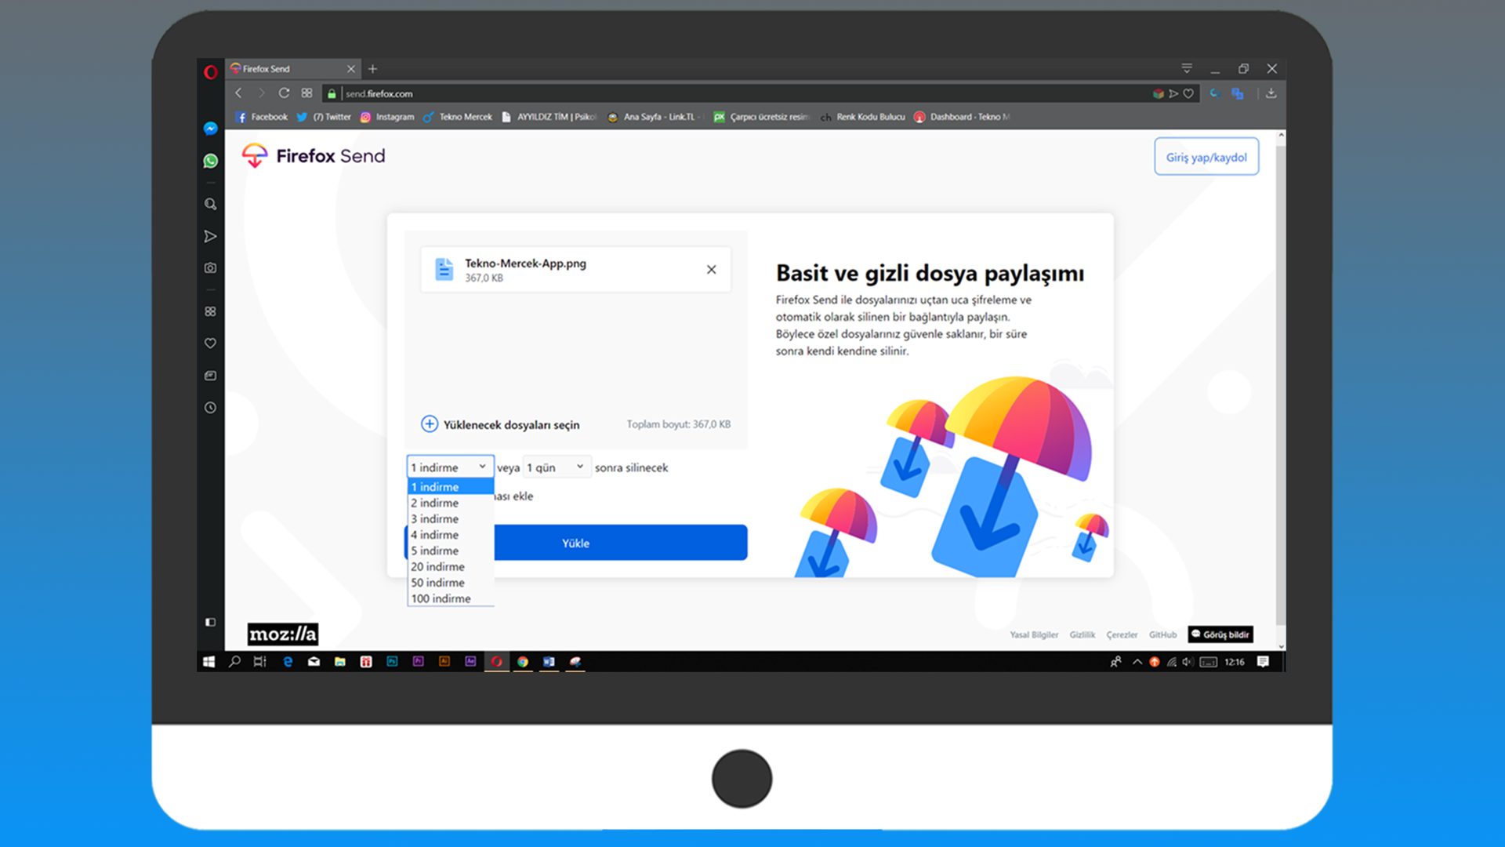This screenshot has height=847, width=1505.
Task: Open File Explorer from taskbar
Action: point(339,662)
